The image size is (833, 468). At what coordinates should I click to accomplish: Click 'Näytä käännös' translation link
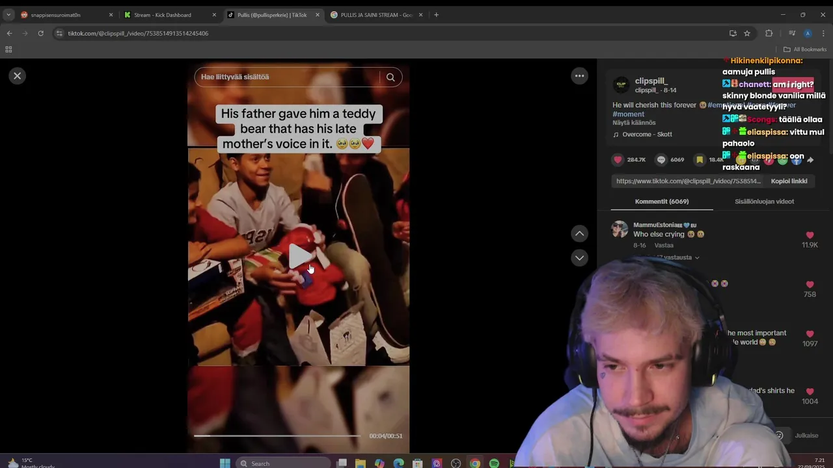634,123
